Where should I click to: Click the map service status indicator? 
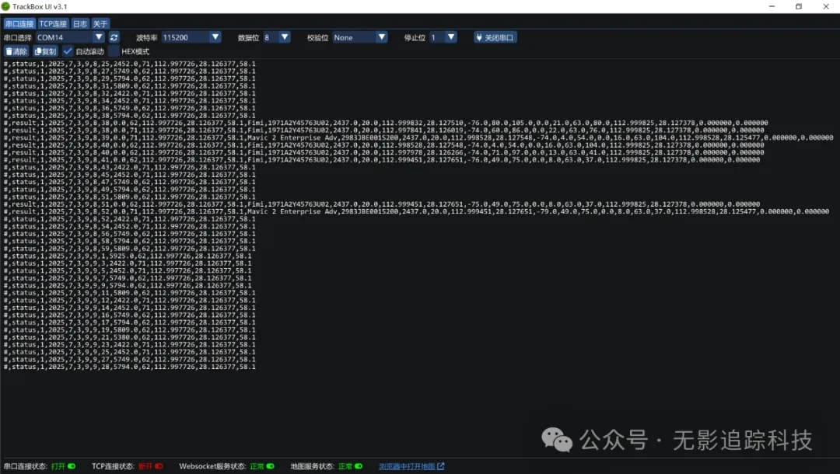(x=359, y=466)
